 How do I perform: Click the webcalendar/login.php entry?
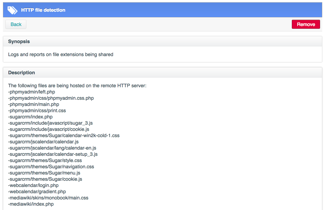[x=33, y=185]
